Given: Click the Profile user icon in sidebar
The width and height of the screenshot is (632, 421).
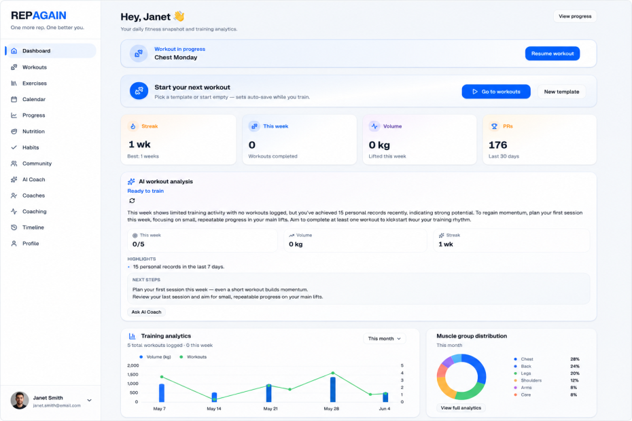Looking at the screenshot, I should [14, 243].
